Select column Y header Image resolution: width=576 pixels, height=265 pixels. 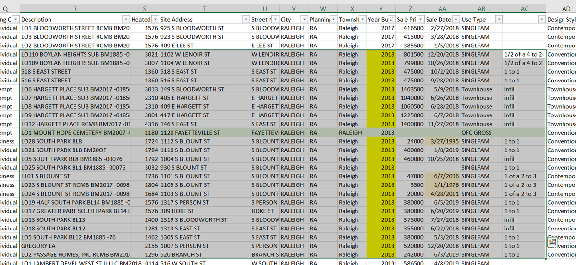(x=381, y=9)
